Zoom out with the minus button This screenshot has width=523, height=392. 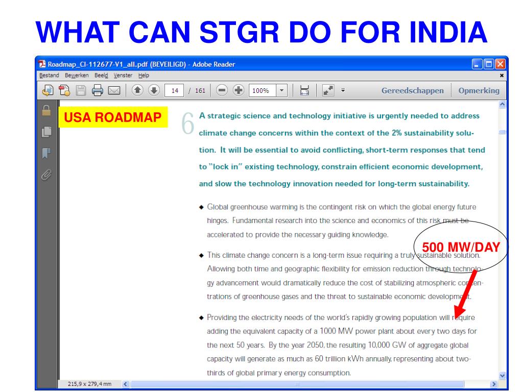(222, 90)
